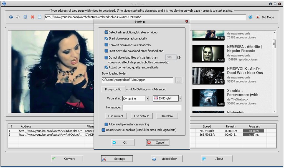Click the Remain column header
This screenshot has height=168, width=284.
coord(230,127)
